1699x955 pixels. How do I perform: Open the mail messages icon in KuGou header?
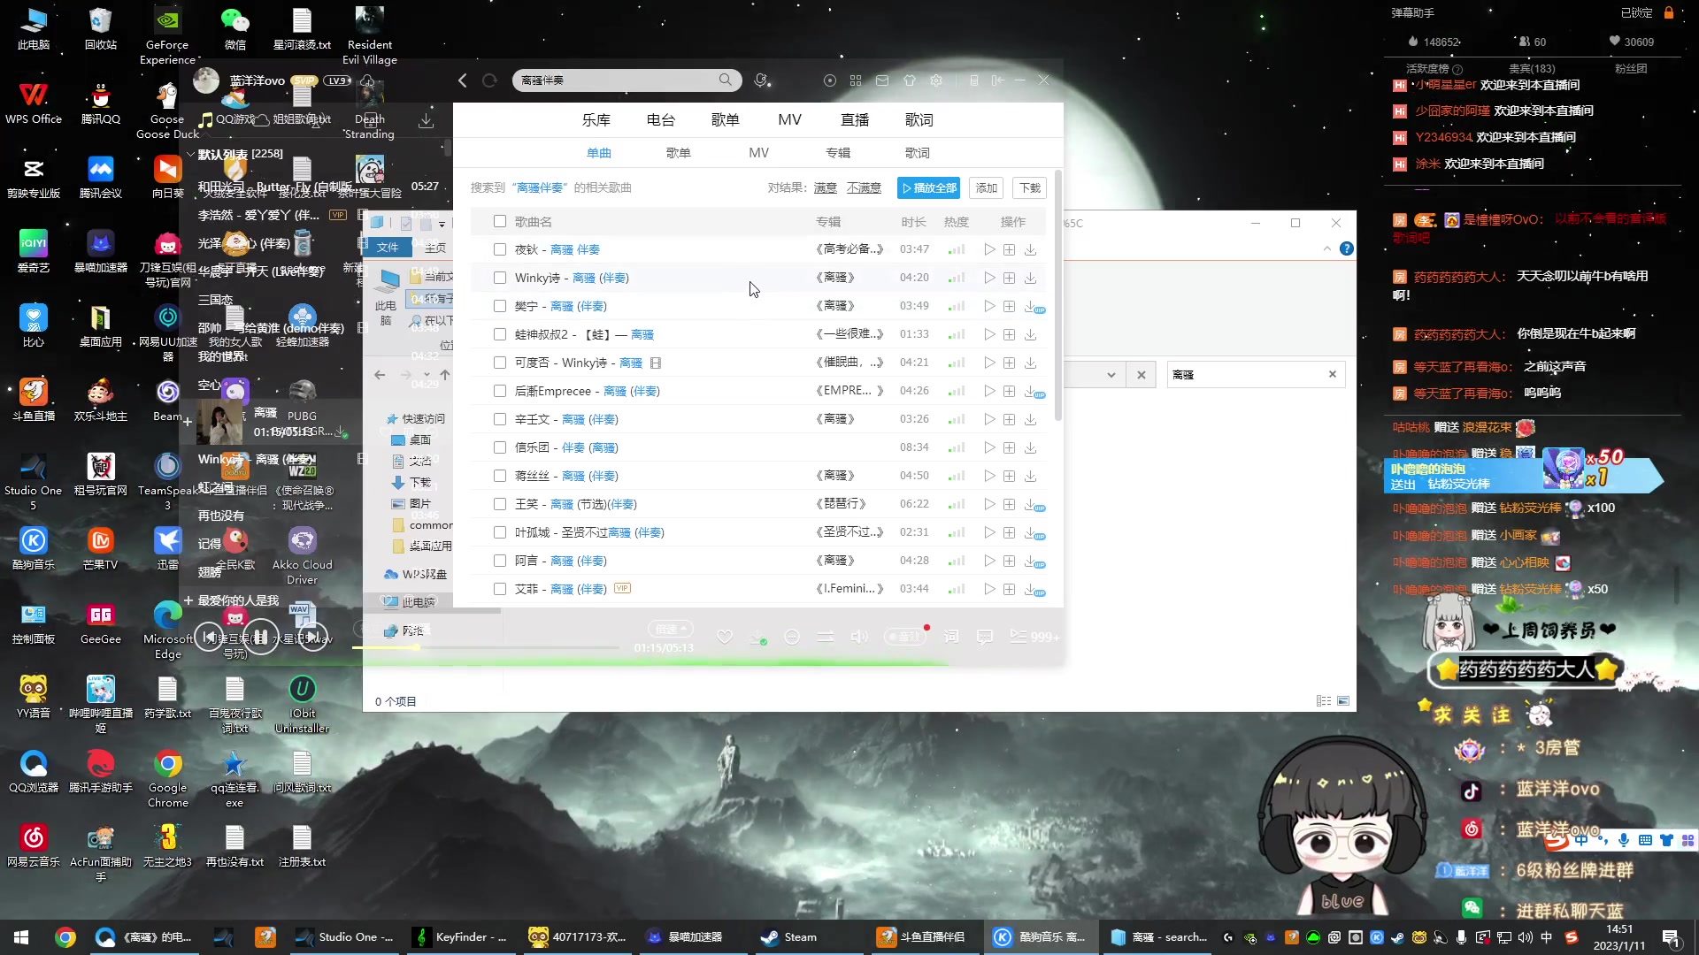click(882, 80)
